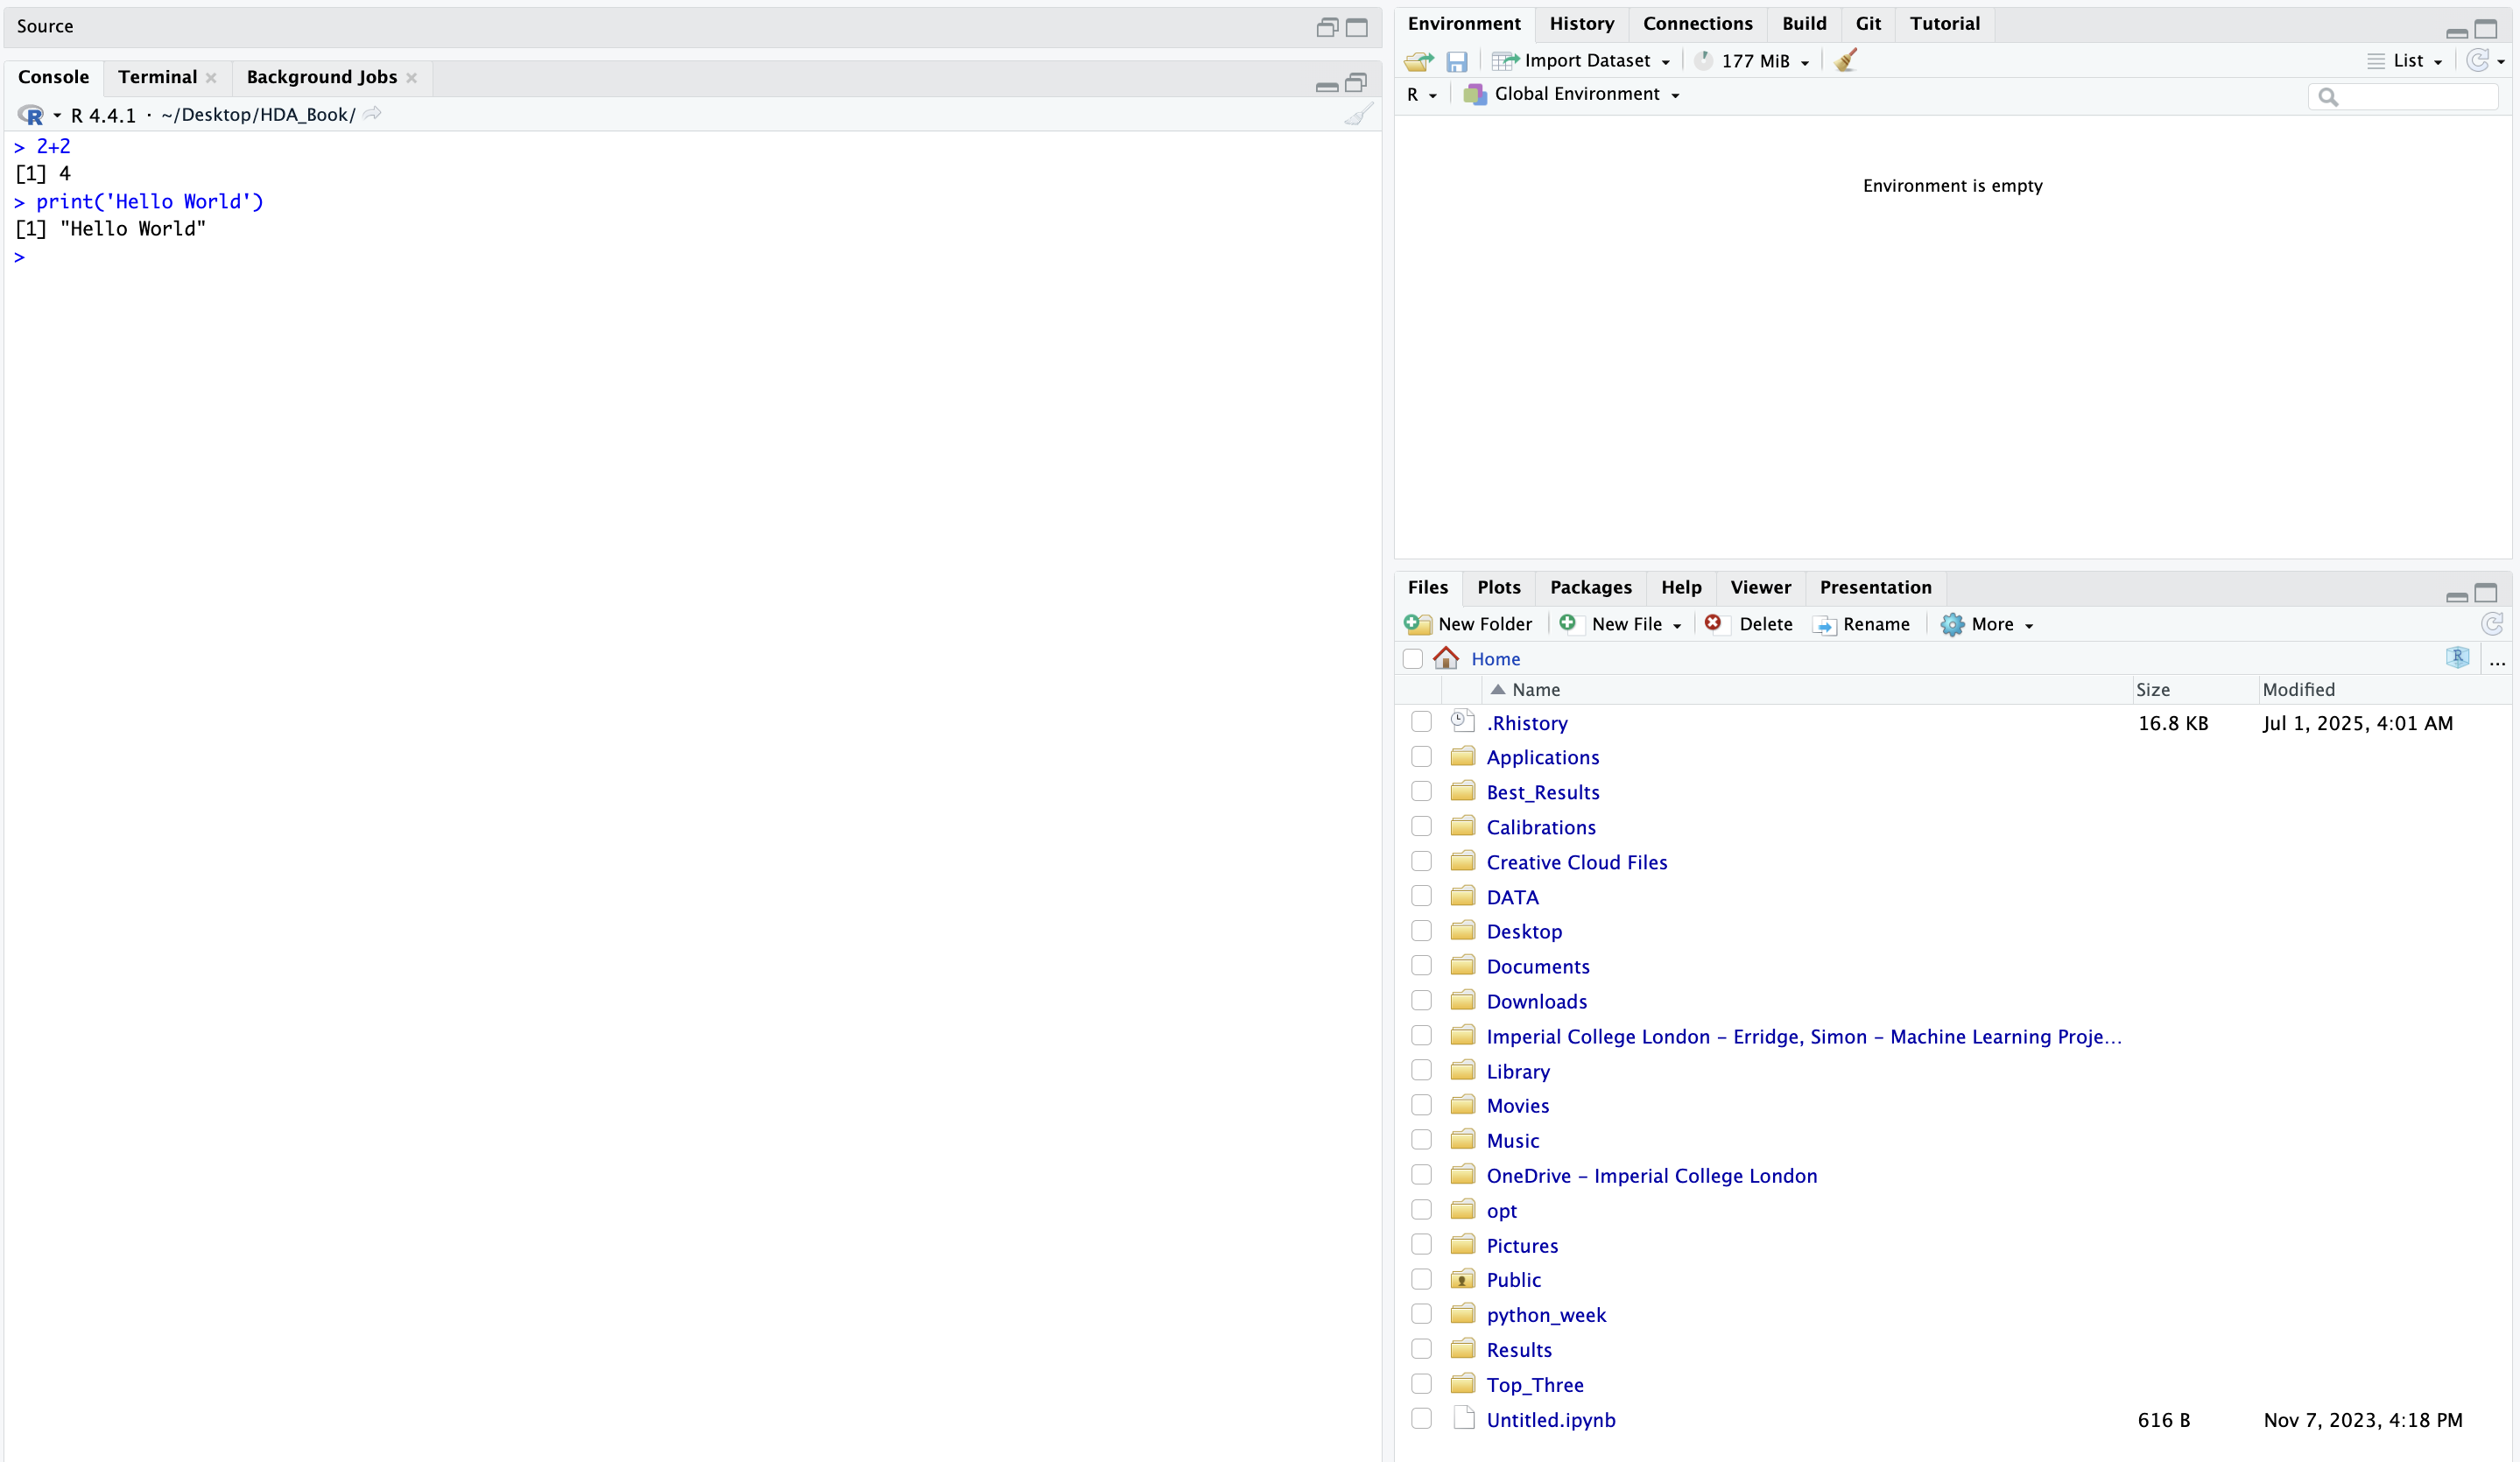Check the Untitled.ipynb checkbox
This screenshot has width=2520, height=1462.
point(1421,1419)
